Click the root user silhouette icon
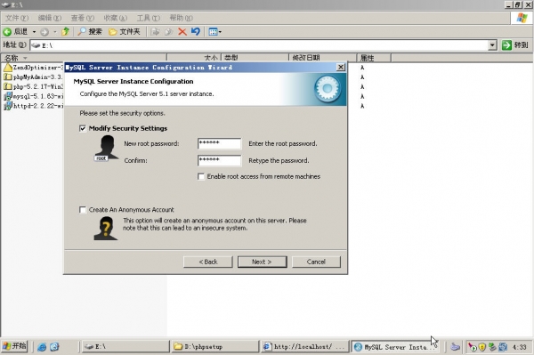Viewport: 534px width, 355px height. 107,148
